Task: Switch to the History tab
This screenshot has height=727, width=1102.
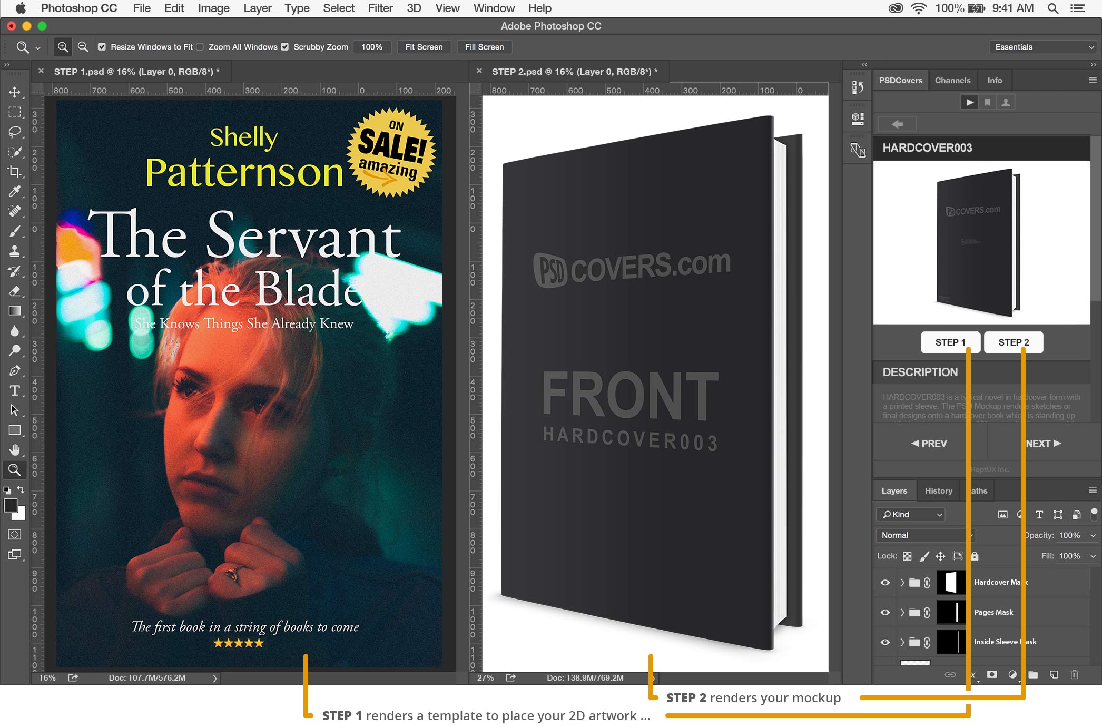Action: (938, 490)
